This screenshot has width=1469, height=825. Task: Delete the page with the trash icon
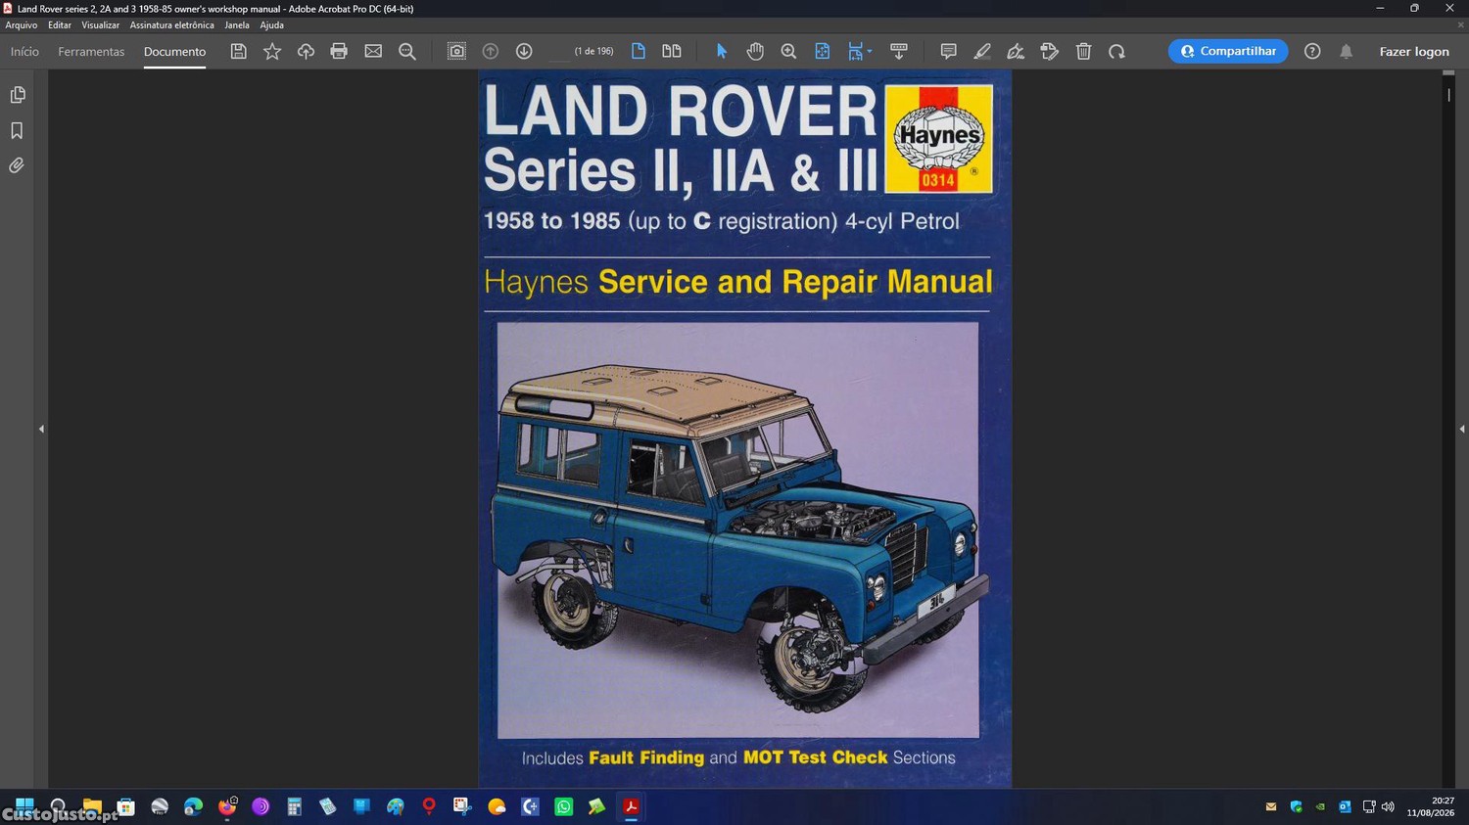(x=1083, y=51)
